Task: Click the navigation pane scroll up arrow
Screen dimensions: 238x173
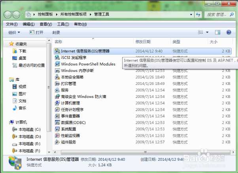Action: pos(49,40)
